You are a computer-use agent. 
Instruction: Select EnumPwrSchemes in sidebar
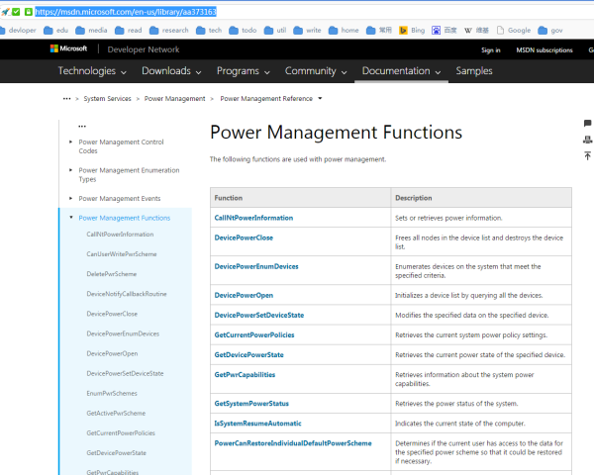pyautogui.click(x=112, y=393)
